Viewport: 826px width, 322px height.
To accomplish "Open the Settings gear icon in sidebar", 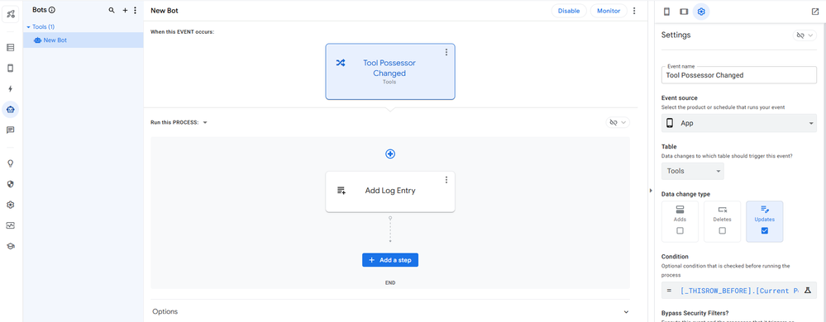I will pos(11,205).
